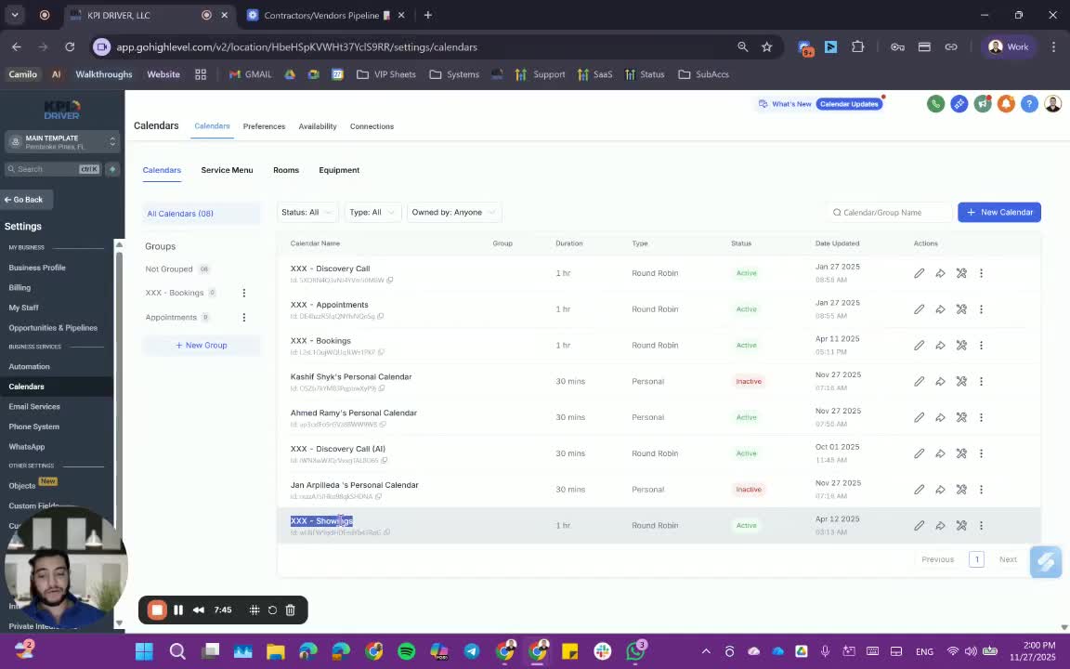Click the browser address bar
The width and height of the screenshot is (1070, 669).
tap(410, 47)
